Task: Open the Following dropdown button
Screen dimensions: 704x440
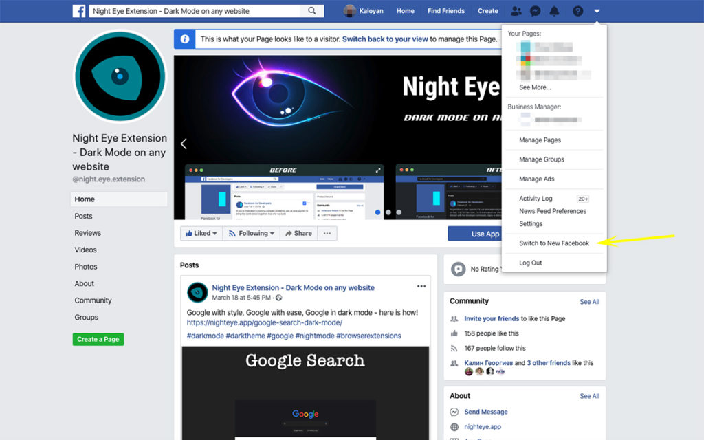Action: pyautogui.click(x=251, y=234)
